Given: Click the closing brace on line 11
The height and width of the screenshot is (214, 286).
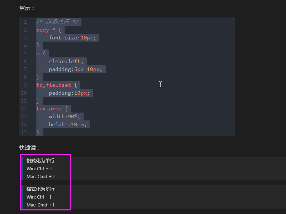Looking at the screenshot, I should [x=38, y=101].
